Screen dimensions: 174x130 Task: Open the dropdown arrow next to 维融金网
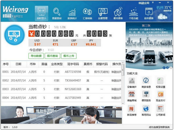click(153, 2)
